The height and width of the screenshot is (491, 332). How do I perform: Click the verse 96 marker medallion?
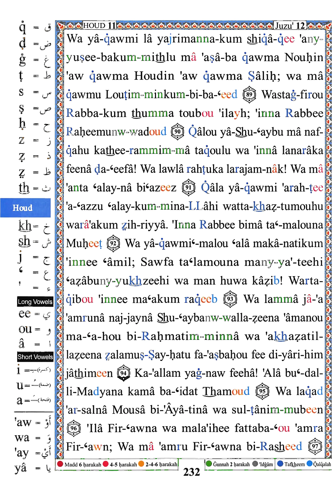pyautogui.click(x=74, y=428)
